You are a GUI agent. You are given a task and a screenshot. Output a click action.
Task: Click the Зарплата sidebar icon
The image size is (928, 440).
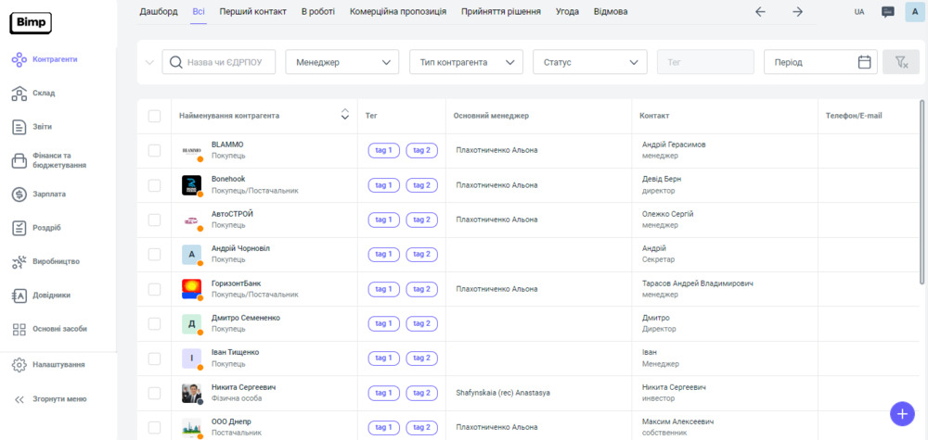coord(19,195)
